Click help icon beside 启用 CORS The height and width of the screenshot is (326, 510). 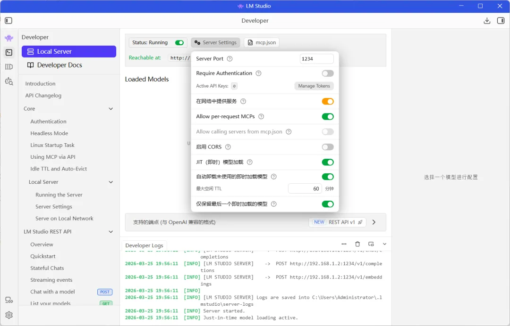pos(228,147)
